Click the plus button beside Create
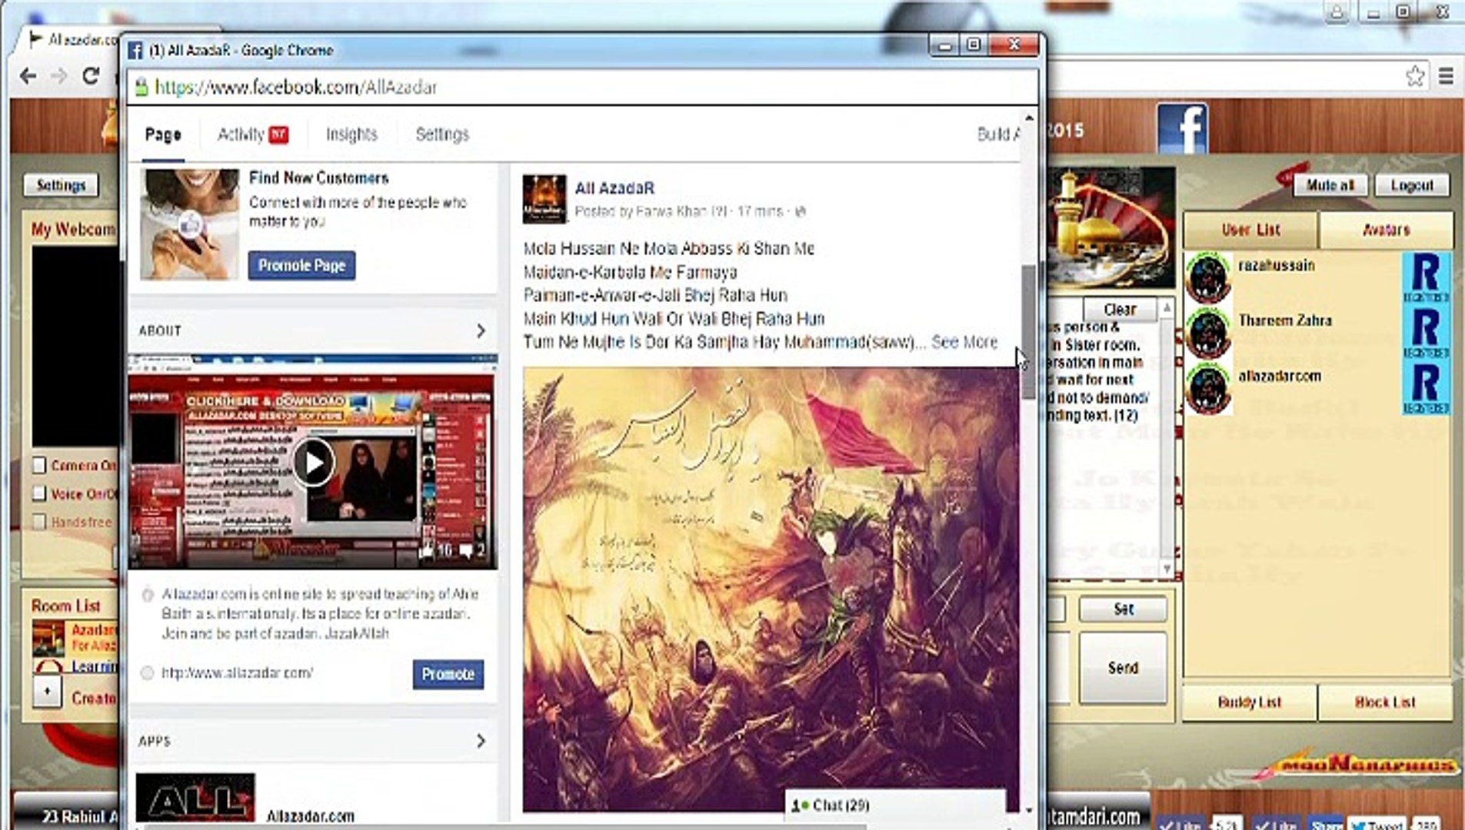 click(47, 692)
